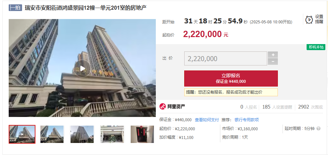Click 立即报名 to register now
328x155 pixels.
coord(231,79)
